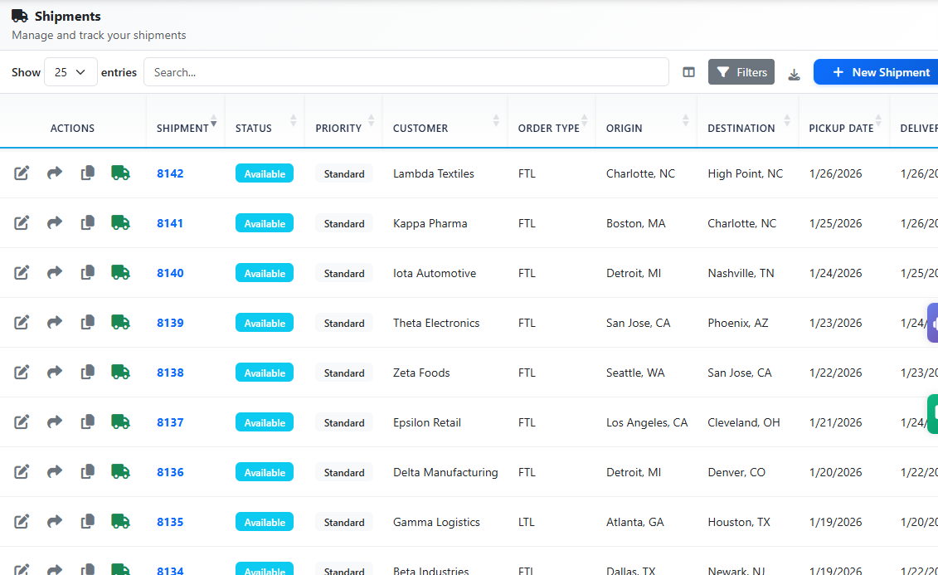
Task: Click edit icon for shipment 8142
Action: coord(22,173)
